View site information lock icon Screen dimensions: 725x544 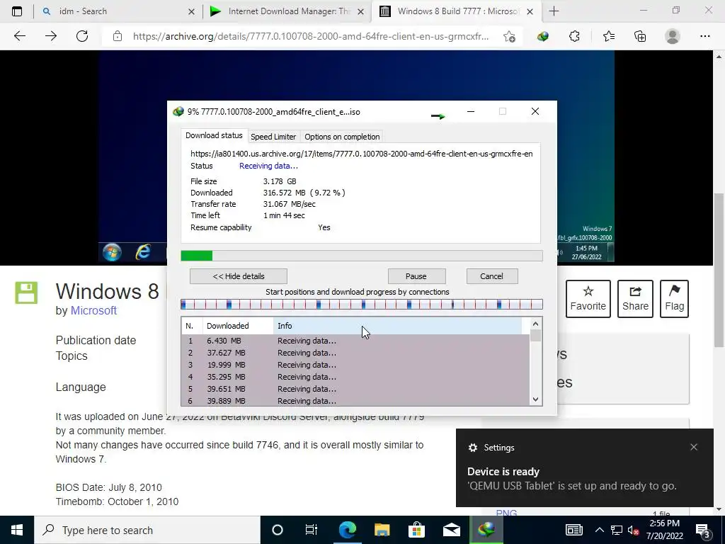(118, 36)
